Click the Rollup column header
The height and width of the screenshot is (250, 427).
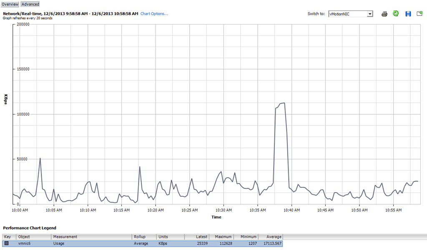(144, 237)
